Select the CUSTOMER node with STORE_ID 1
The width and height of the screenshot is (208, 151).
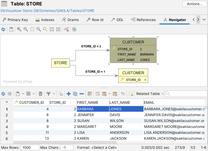point(133,76)
